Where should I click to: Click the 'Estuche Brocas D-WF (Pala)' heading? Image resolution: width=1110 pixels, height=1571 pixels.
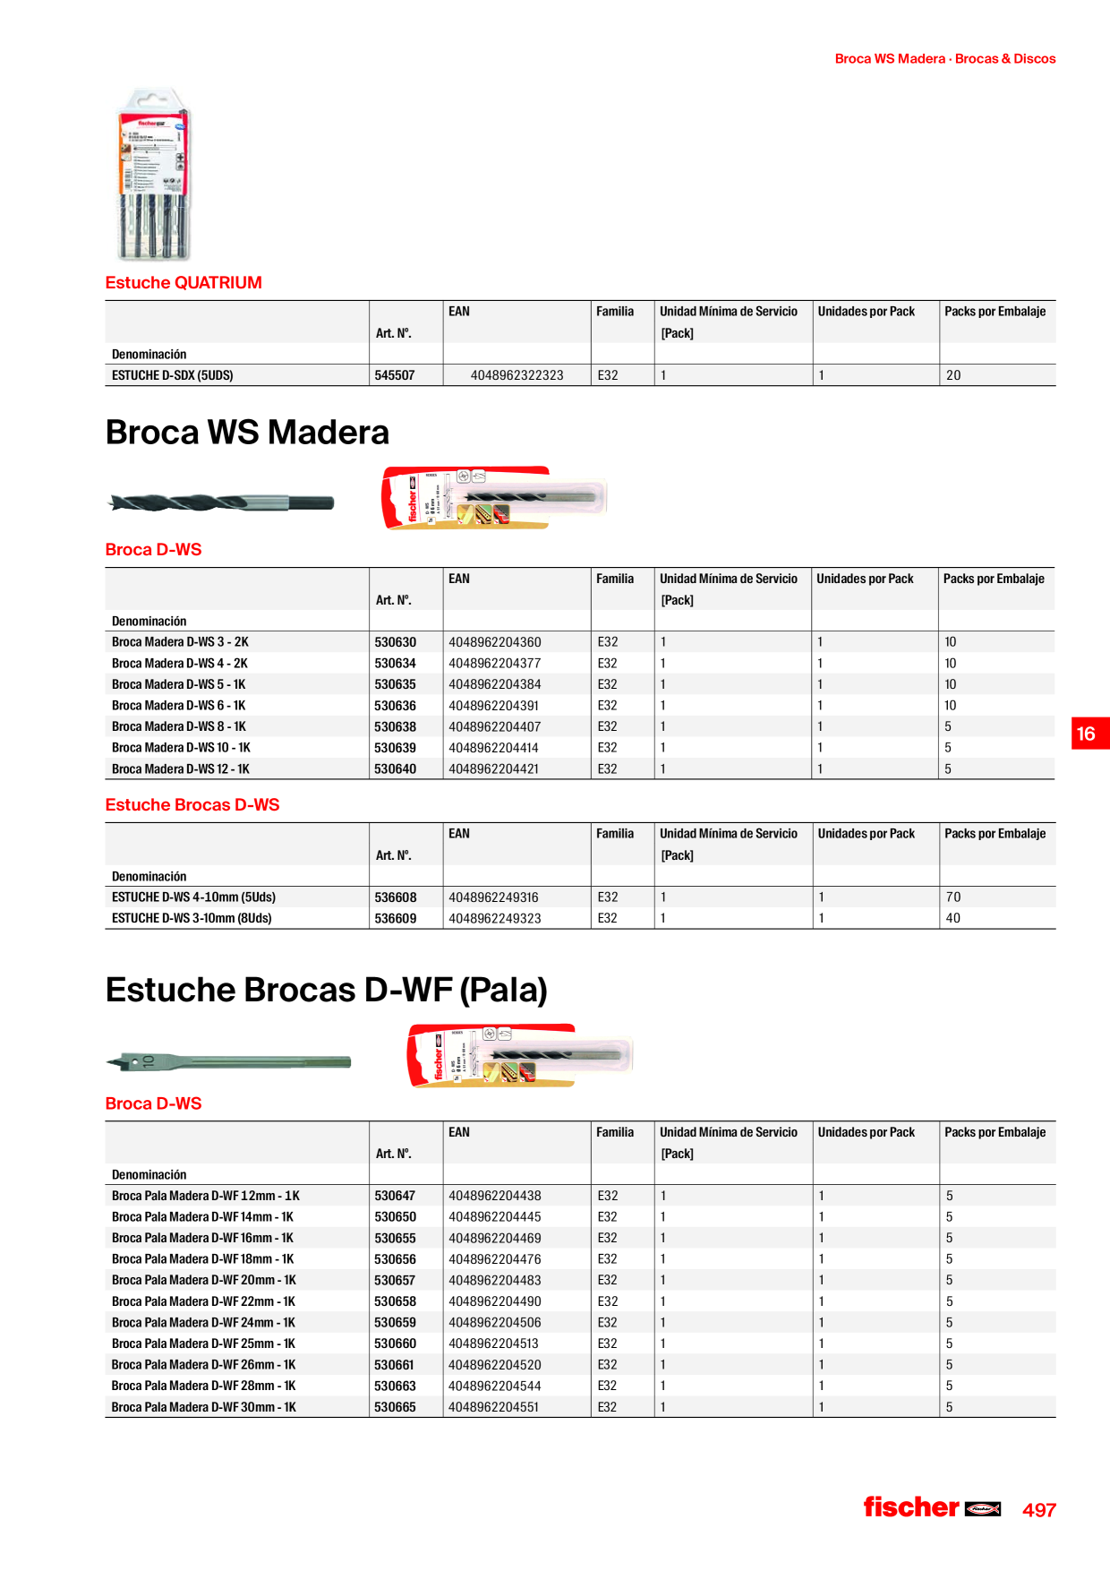click(326, 990)
